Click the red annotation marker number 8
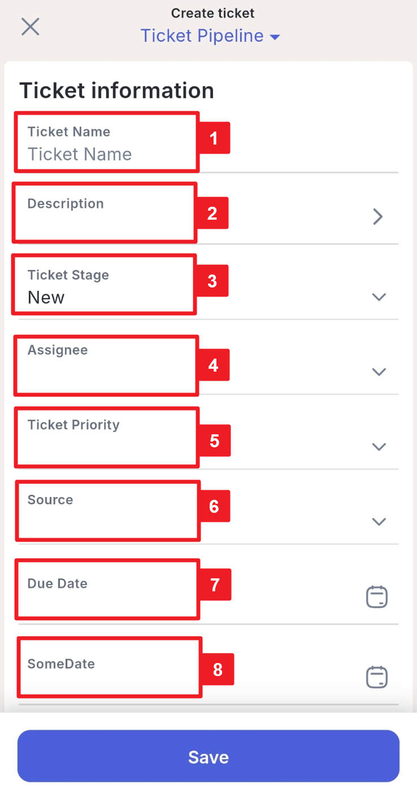Screen dimensions: 417x798 [x=218, y=670]
